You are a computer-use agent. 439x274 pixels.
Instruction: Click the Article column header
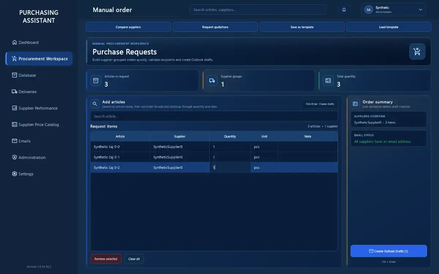(120, 136)
